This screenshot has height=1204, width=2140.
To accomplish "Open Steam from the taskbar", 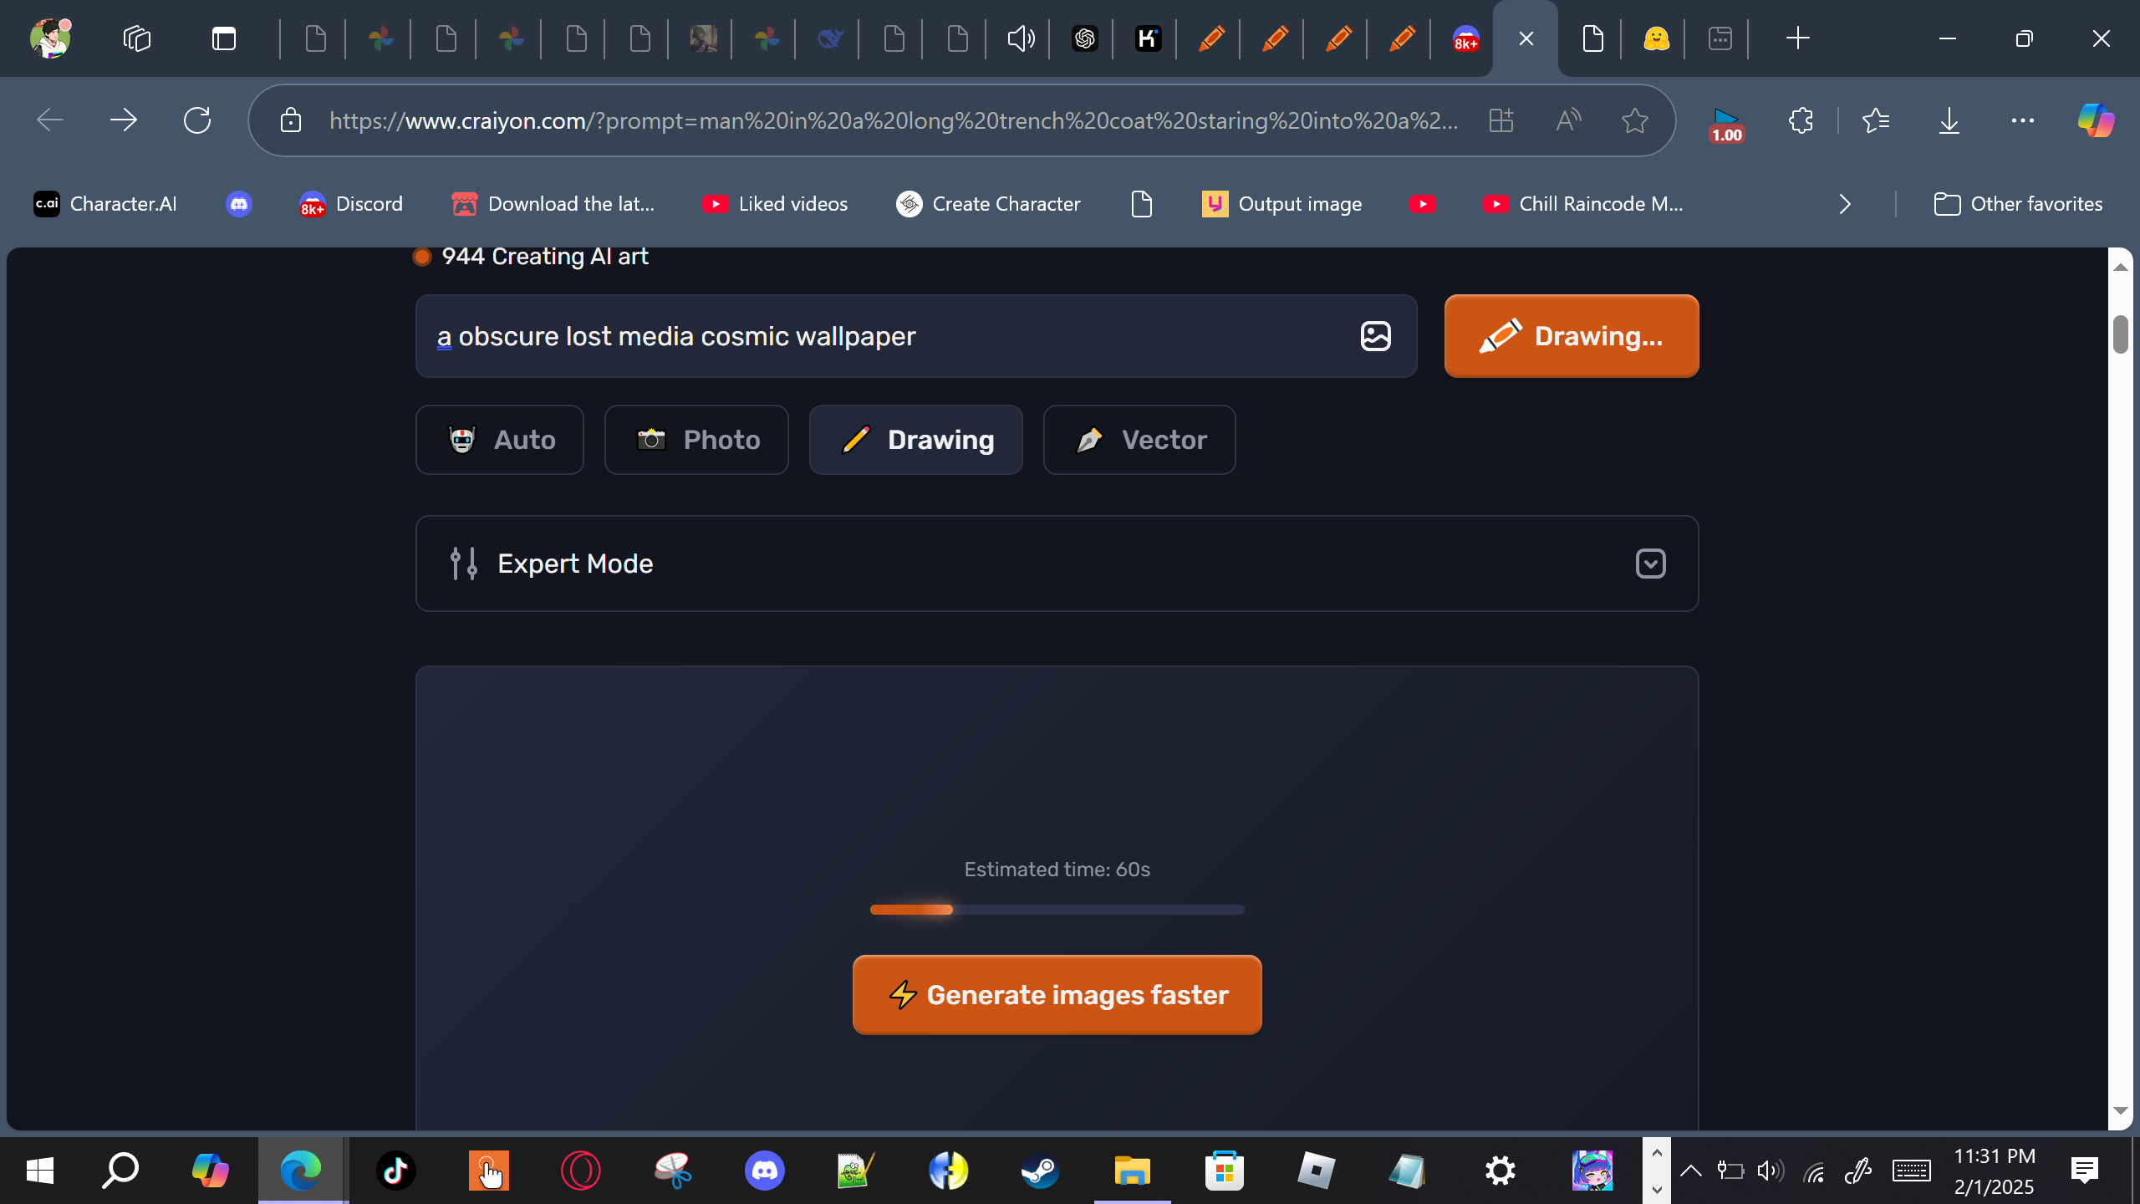I will click(1040, 1171).
